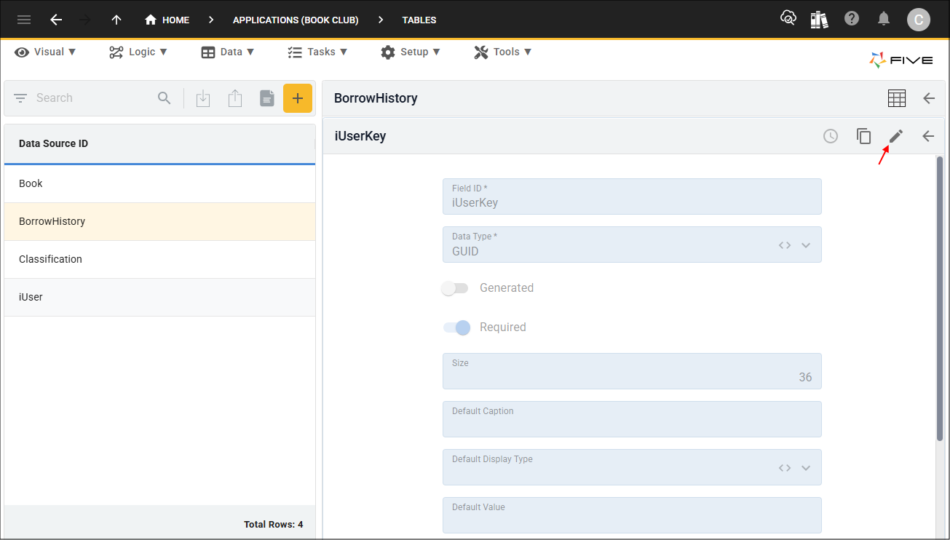
Task: Click the magnifier search icon
Action: coord(165,98)
